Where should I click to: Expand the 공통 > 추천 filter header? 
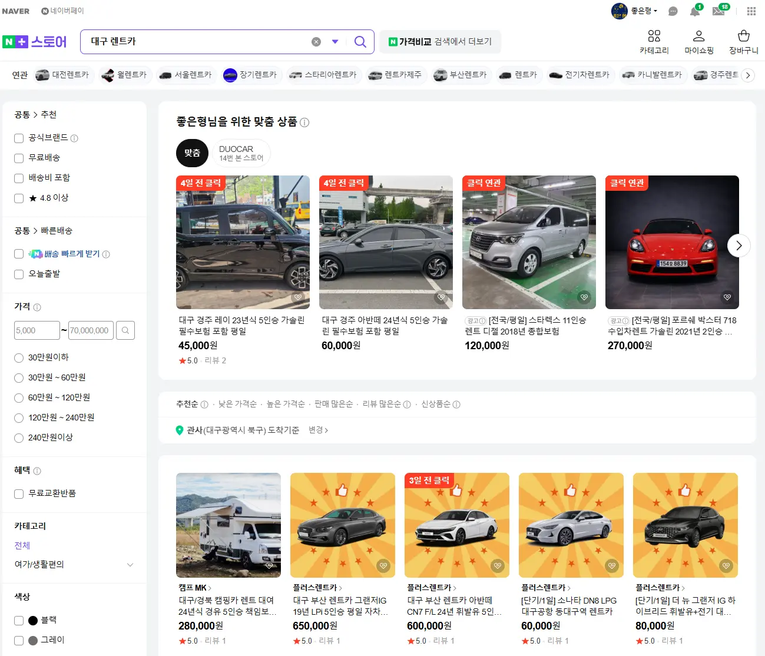click(x=35, y=114)
